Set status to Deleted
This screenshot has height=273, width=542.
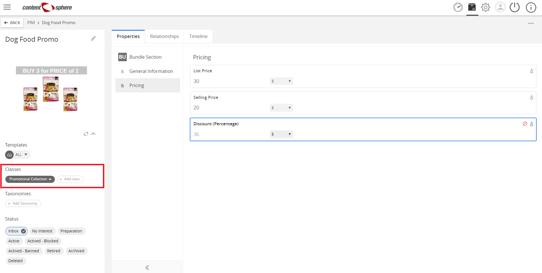pos(16,261)
